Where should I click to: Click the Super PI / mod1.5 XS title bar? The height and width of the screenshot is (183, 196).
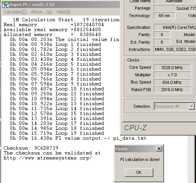tap(61, 5)
